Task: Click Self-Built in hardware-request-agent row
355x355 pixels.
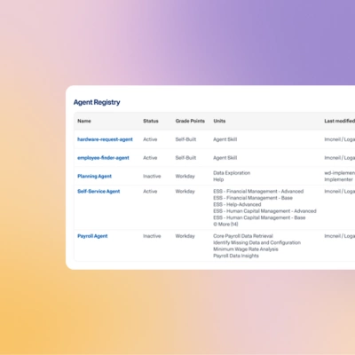Action: 185,139
